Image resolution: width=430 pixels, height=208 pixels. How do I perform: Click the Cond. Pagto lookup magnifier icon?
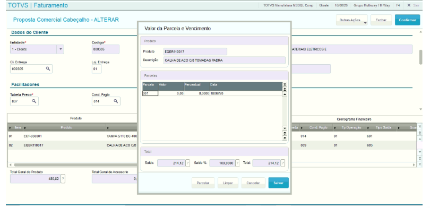coord(116,101)
